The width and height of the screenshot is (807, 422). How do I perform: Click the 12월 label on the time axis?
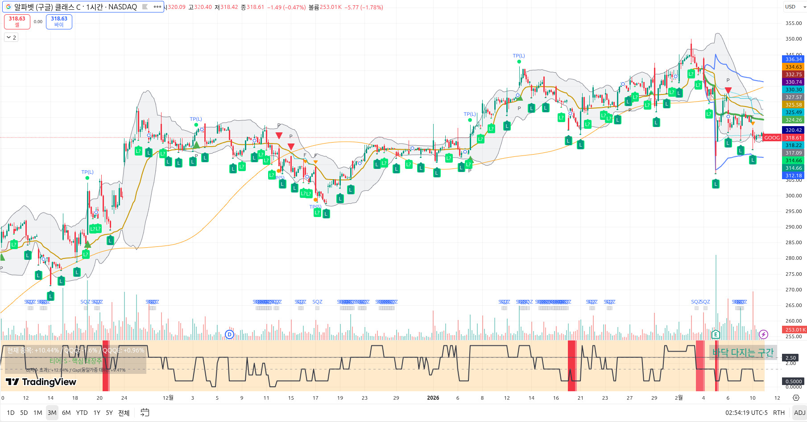click(x=168, y=398)
